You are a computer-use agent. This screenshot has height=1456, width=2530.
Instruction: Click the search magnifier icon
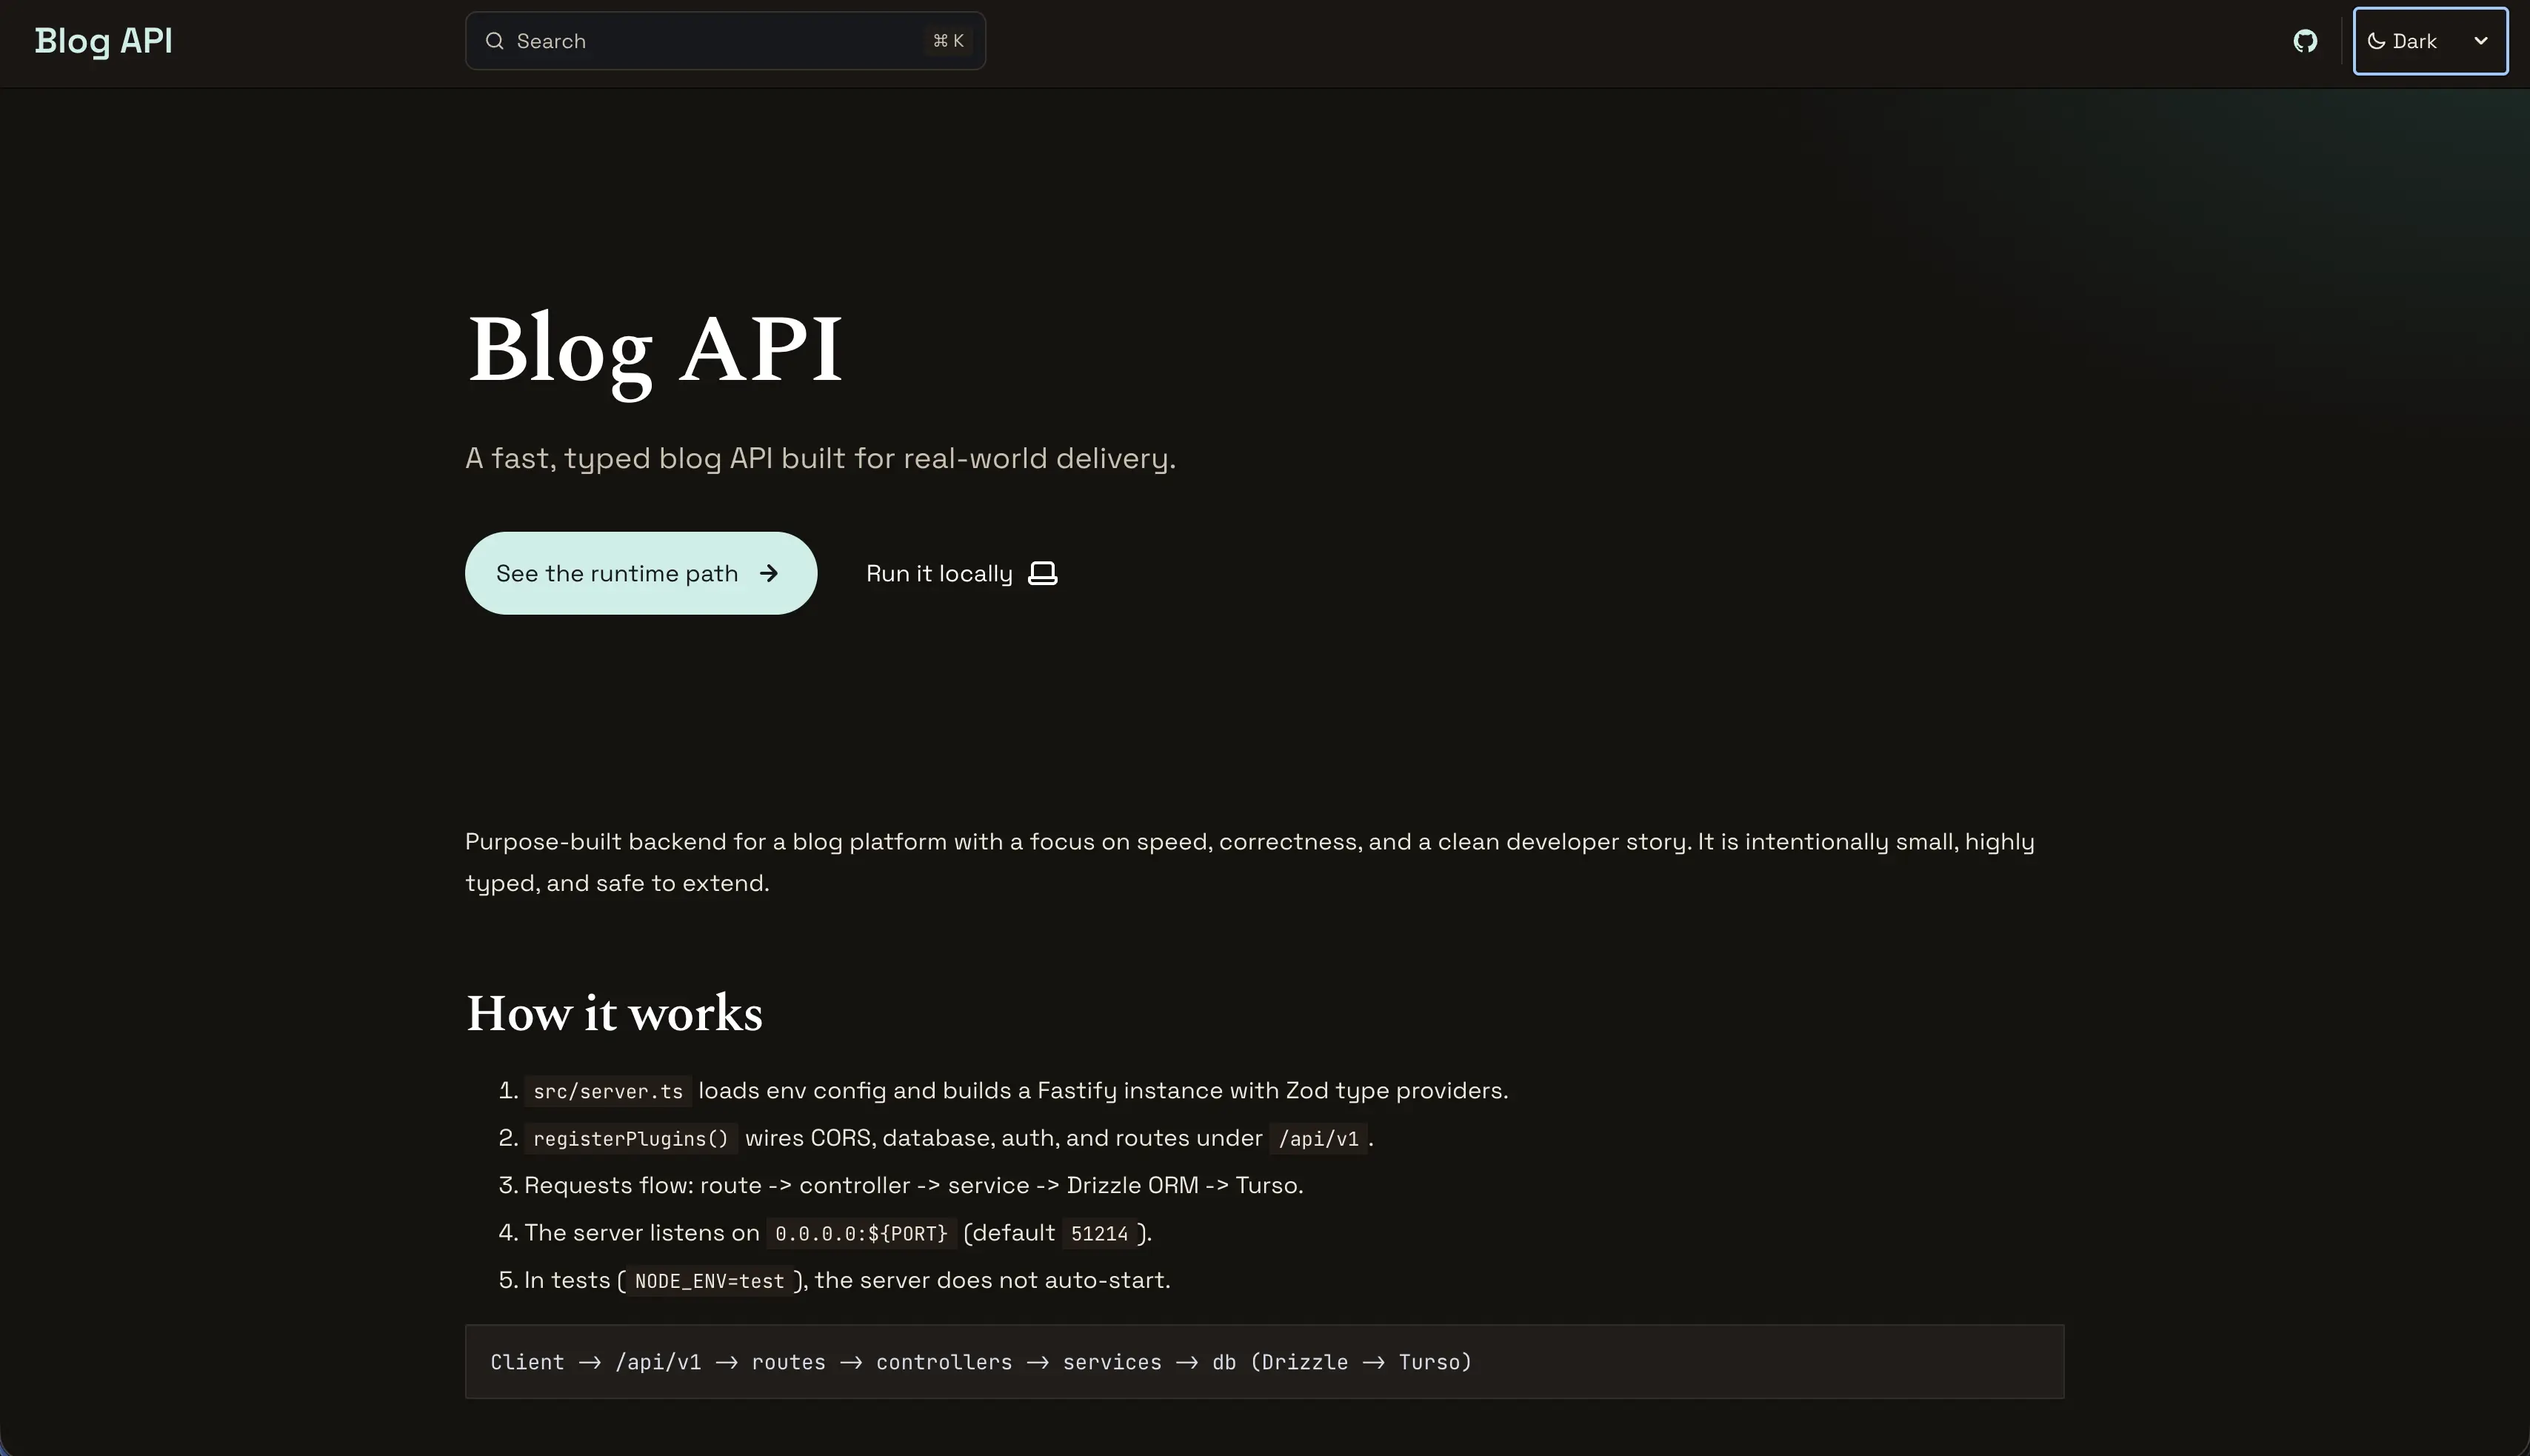point(495,41)
